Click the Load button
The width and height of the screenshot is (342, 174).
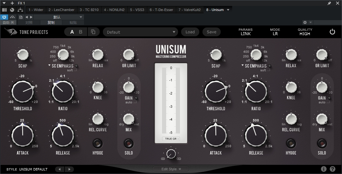190,32
